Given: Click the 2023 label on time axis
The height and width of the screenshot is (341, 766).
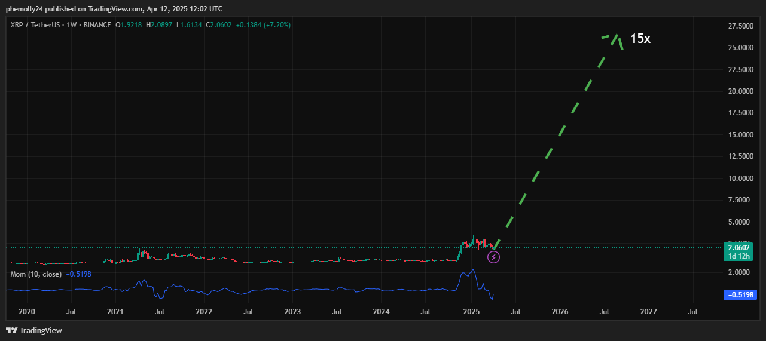Looking at the screenshot, I should pyautogui.click(x=292, y=312).
